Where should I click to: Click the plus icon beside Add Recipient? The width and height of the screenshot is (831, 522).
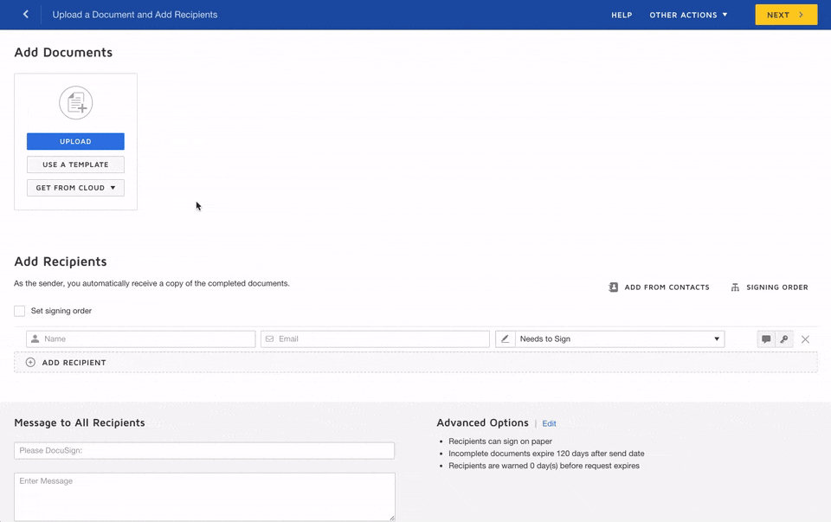pos(30,363)
